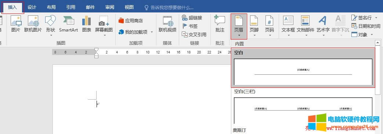
Task: Insert a 交叉引用 cross-reference
Action: [194, 34]
